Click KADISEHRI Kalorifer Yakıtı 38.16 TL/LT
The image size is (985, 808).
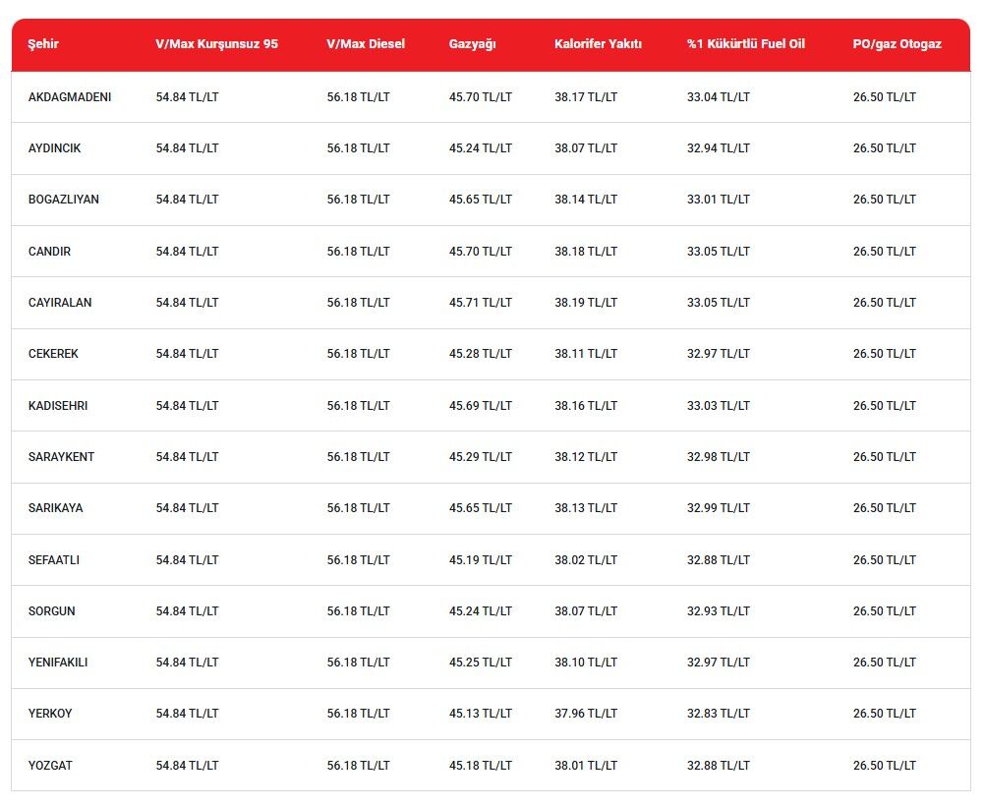pos(586,406)
